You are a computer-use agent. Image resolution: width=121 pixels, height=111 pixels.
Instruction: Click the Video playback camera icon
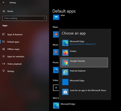pos(4,64)
